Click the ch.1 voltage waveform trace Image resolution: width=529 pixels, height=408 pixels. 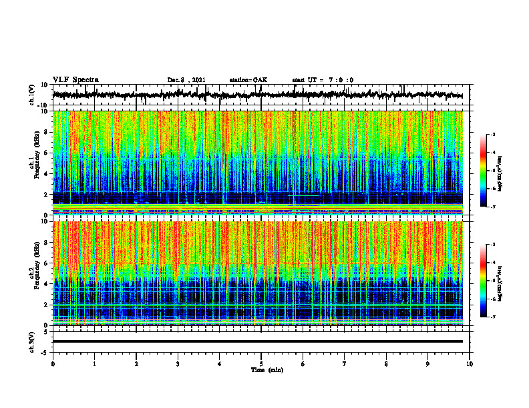tap(257, 95)
